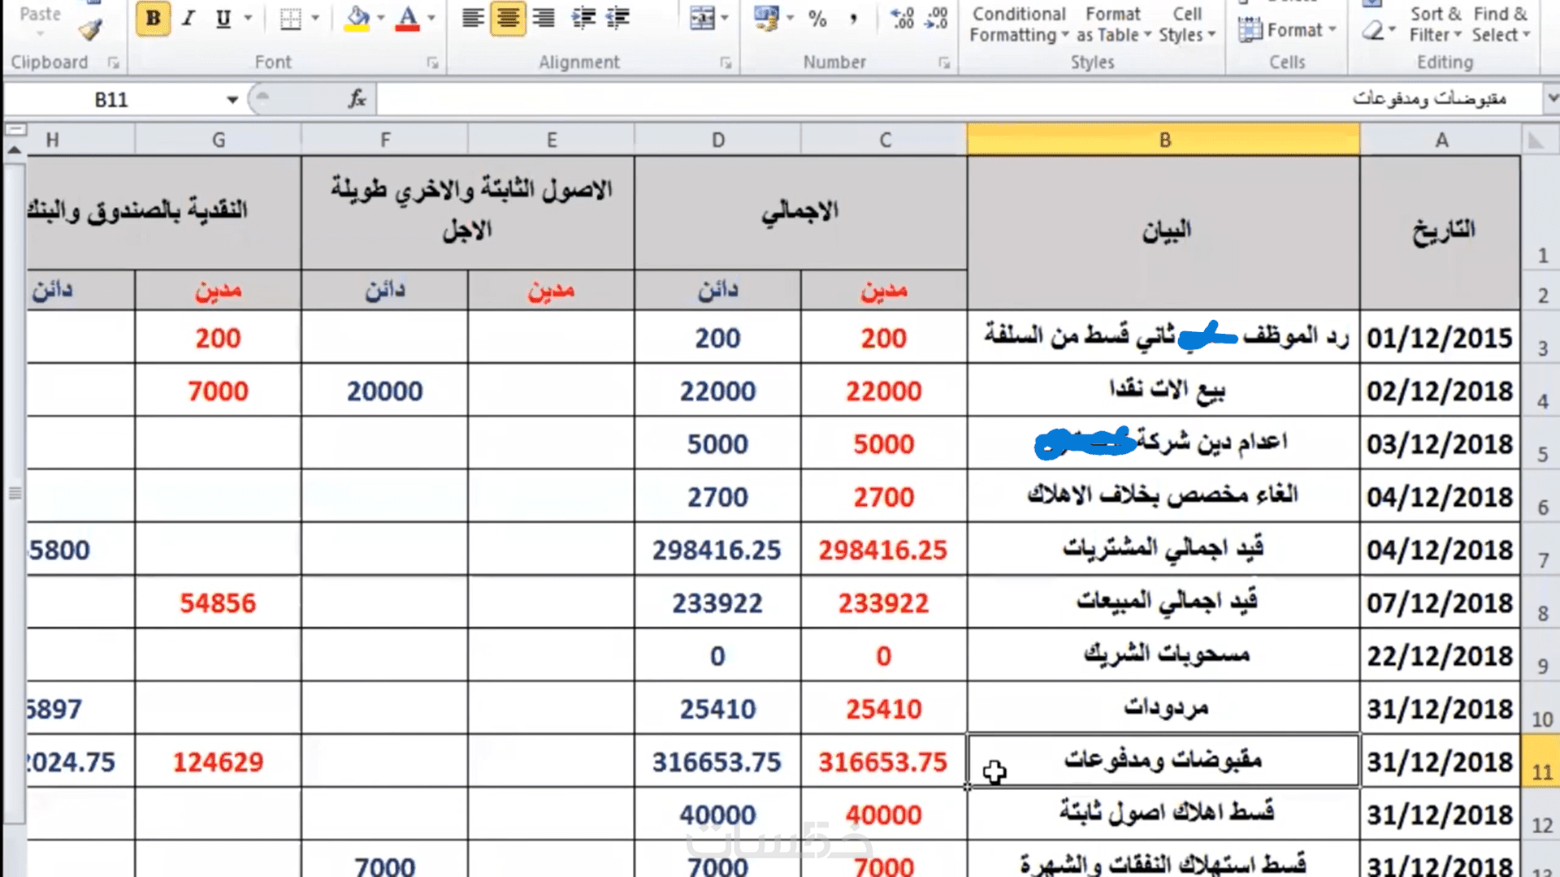The image size is (1560, 877).
Task: Click the Align Text Right icon
Action: coord(543,18)
